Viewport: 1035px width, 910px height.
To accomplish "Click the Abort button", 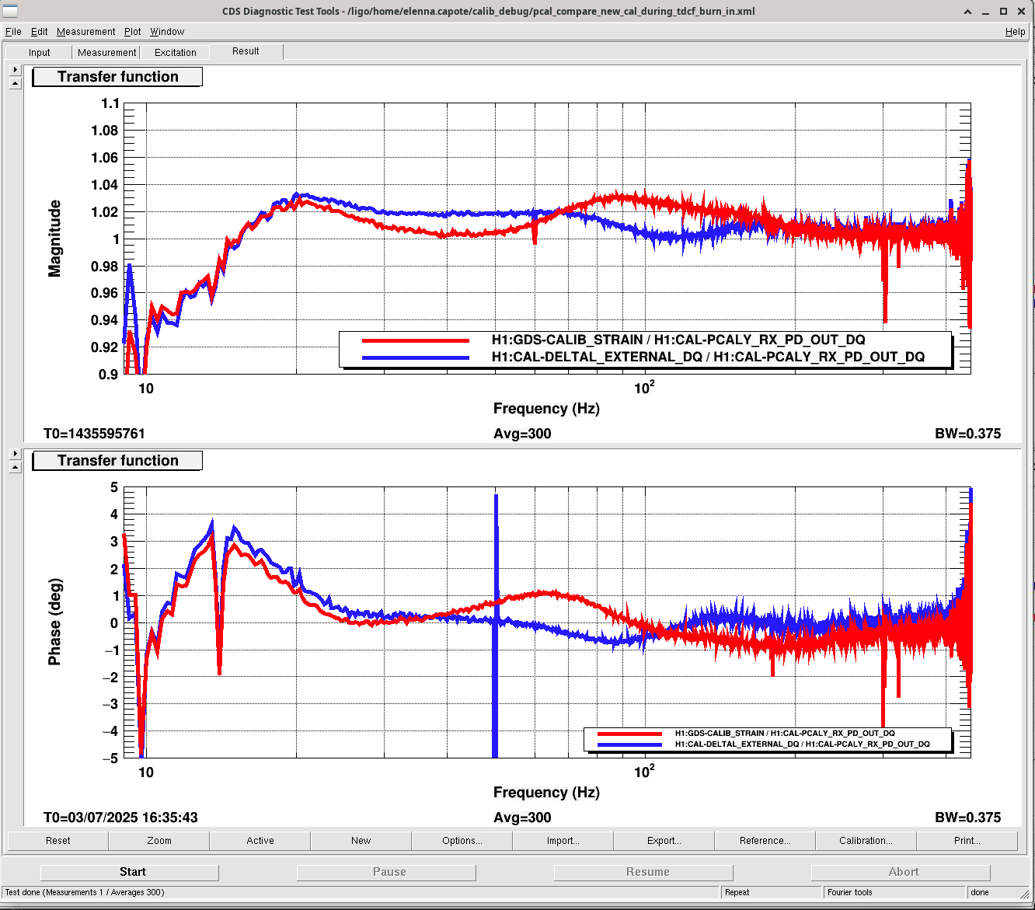I will (x=901, y=872).
